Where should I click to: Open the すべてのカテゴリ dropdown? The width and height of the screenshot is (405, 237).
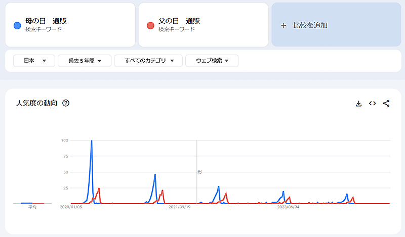(x=148, y=61)
